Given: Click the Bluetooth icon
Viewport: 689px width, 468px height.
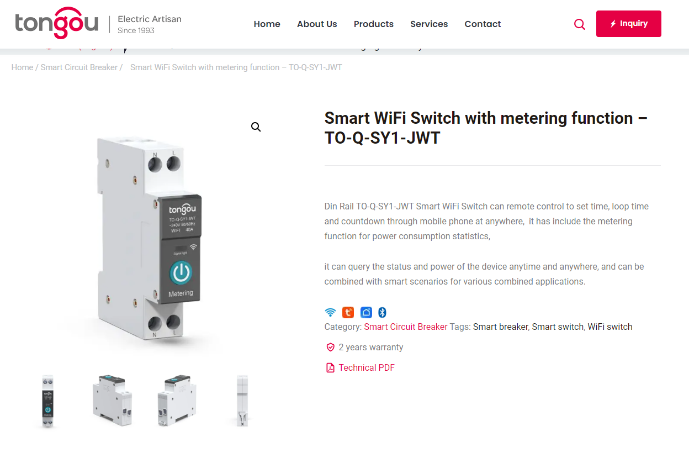Looking at the screenshot, I should click(382, 312).
